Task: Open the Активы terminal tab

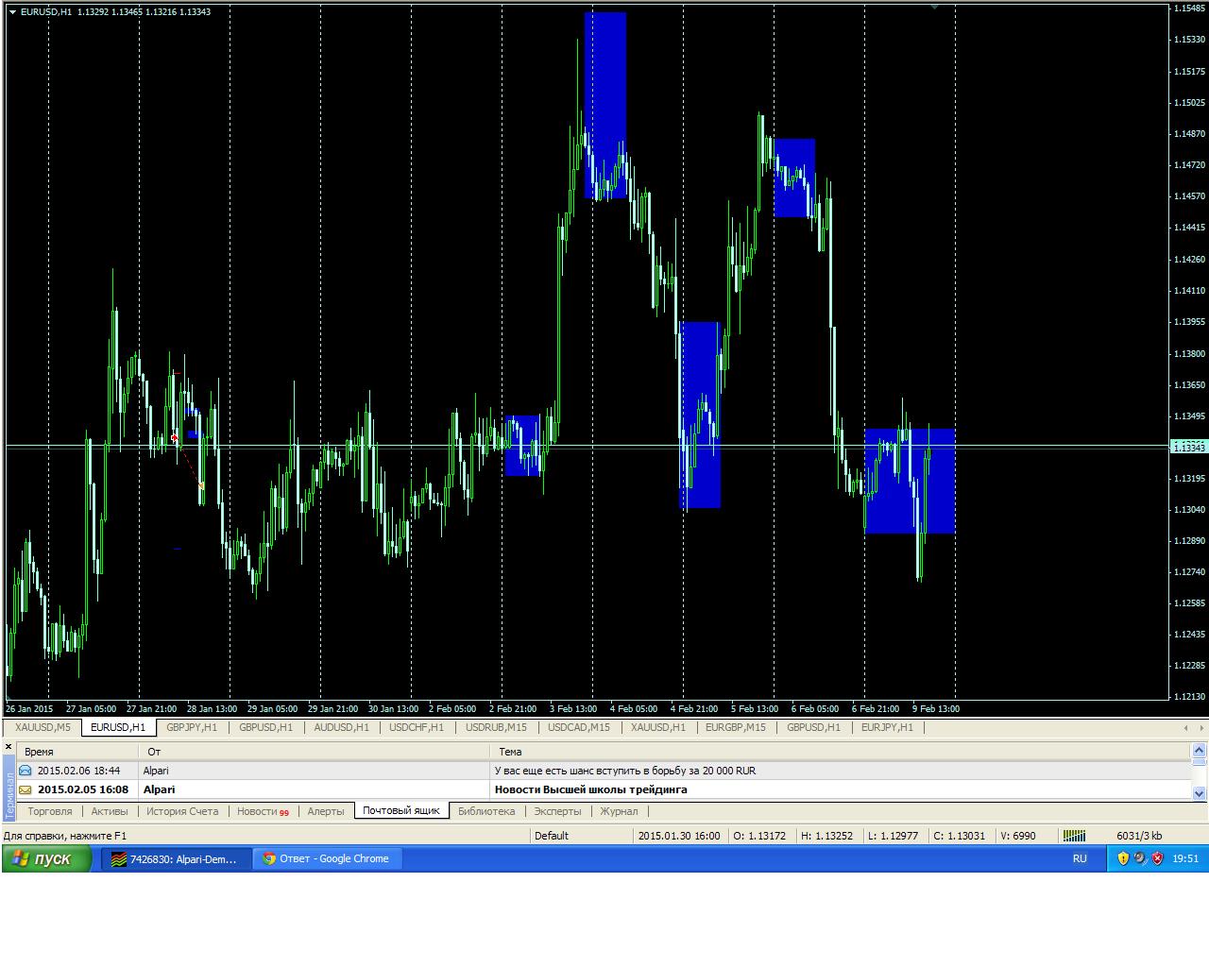Action: [110, 811]
